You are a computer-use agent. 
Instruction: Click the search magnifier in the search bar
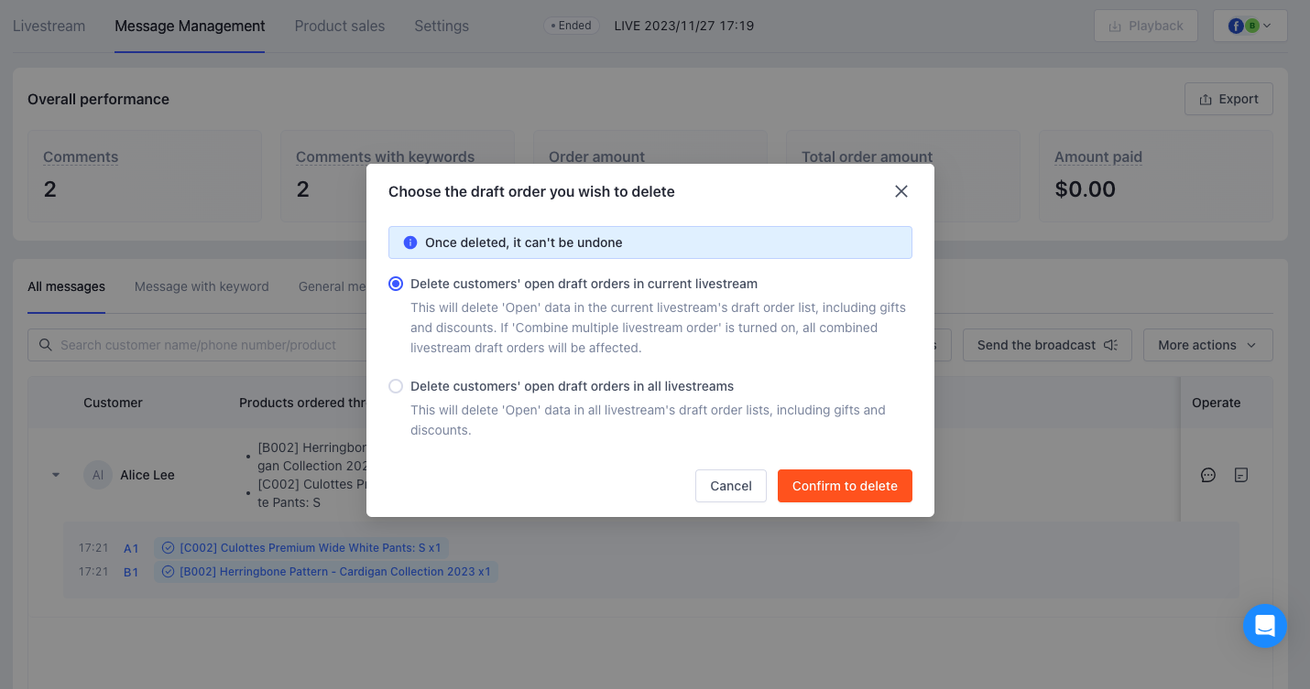pyautogui.click(x=46, y=344)
